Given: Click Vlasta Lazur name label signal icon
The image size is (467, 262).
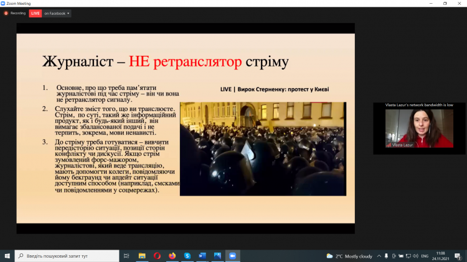Looking at the screenshot, I should coord(389,145).
